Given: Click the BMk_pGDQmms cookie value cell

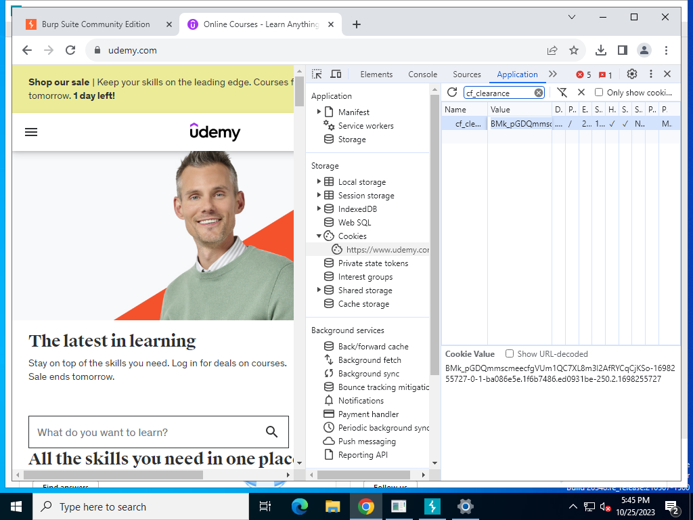Looking at the screenshot, I should tap(520, 124).
